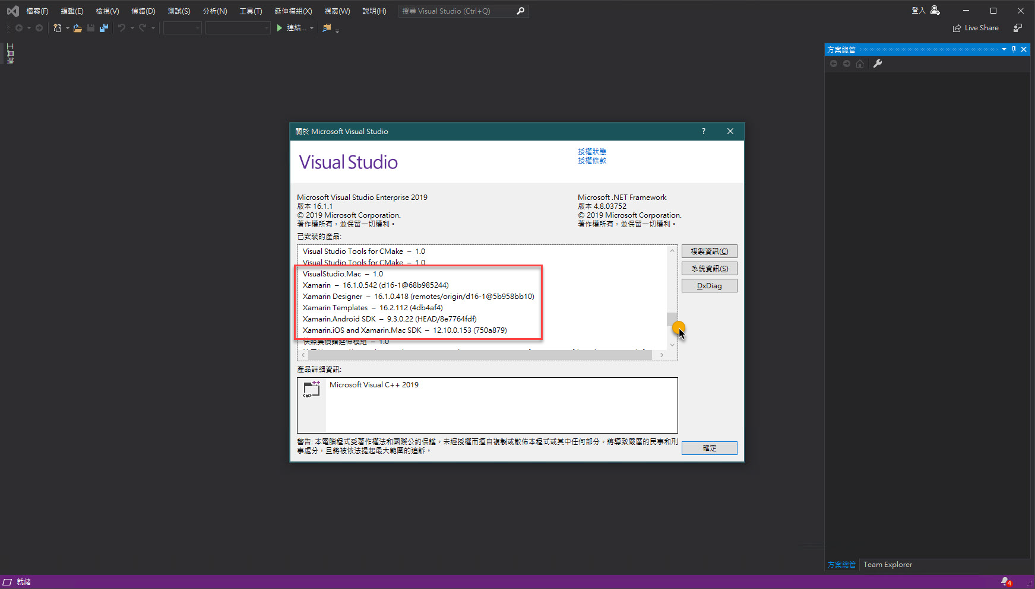The width and height of the screenshot is (1035, 589).
Task: Open the License Terms (授權條款) link
Action: click(592, 161)
